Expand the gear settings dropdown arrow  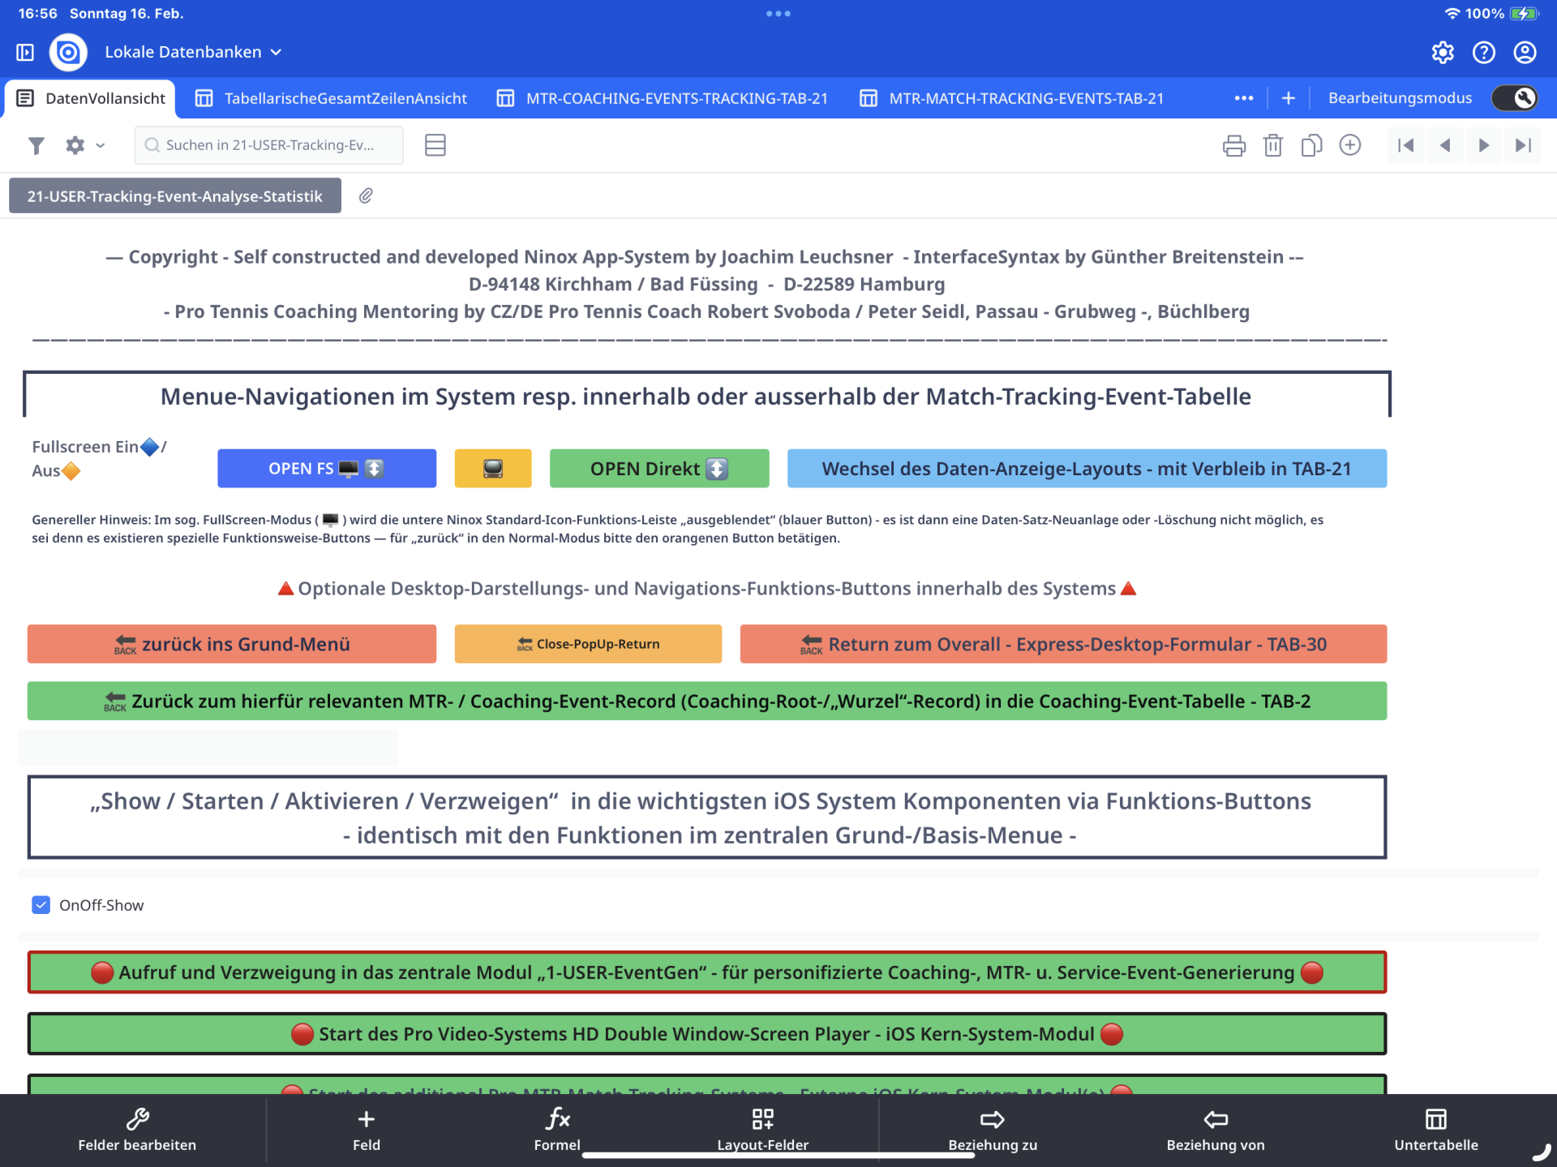tap(101, 145)
